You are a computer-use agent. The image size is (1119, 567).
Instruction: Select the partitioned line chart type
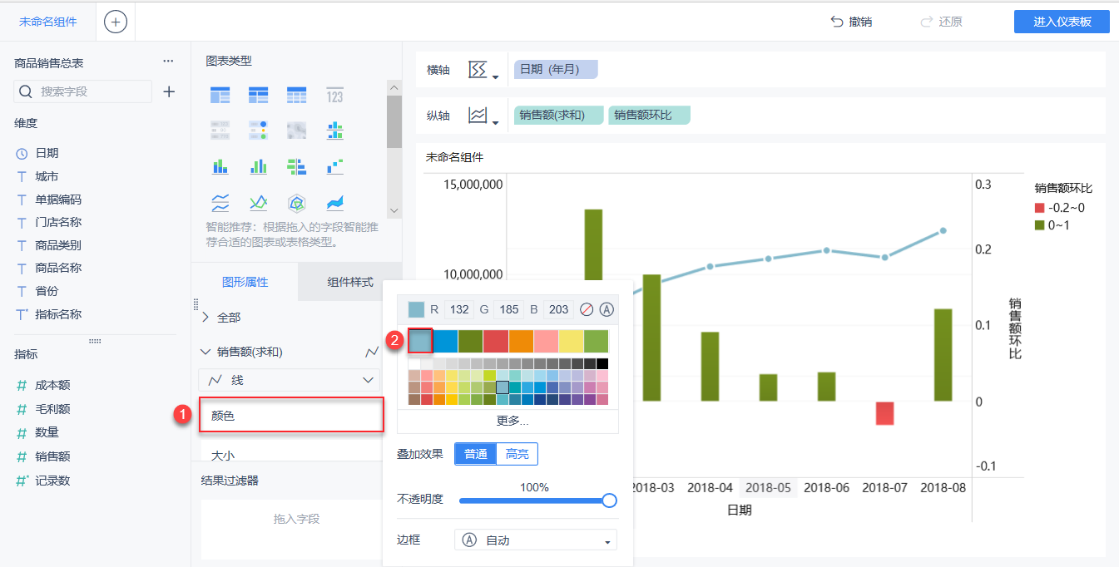click(x=220, y=202)
